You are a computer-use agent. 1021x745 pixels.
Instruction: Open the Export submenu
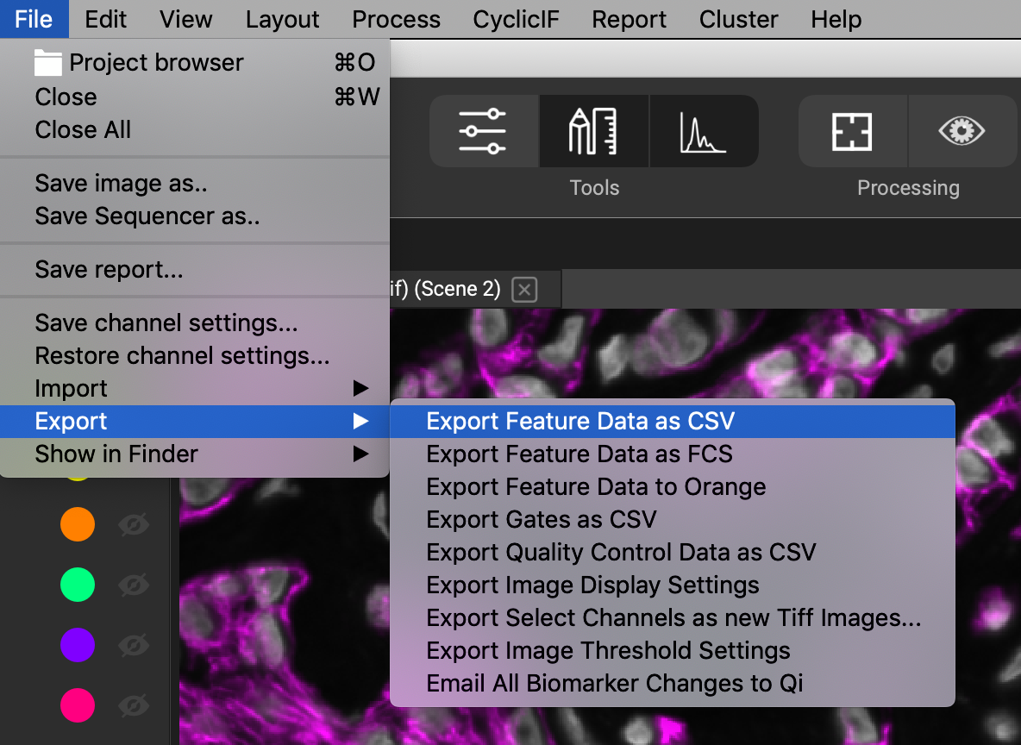pyautogui.click(x=195, y=422)
